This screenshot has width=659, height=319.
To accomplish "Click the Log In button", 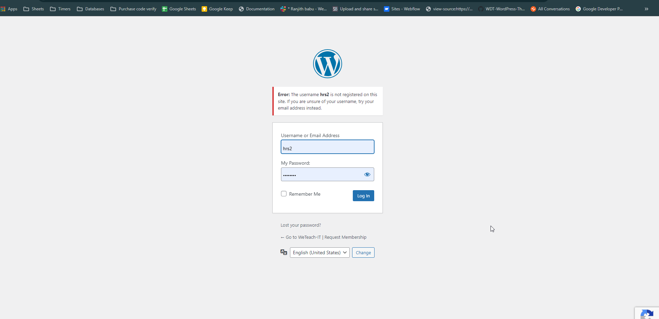I will click(x=363, y=196).
